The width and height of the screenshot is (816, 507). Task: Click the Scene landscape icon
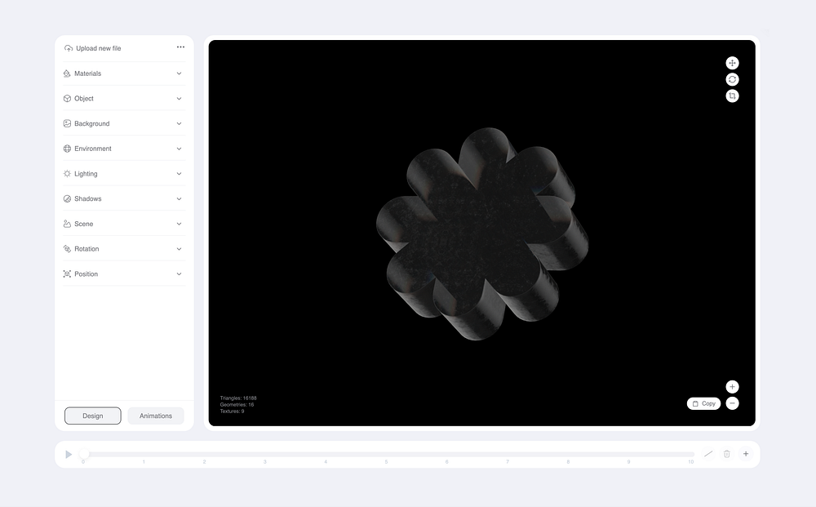click(x=67, y=224)
